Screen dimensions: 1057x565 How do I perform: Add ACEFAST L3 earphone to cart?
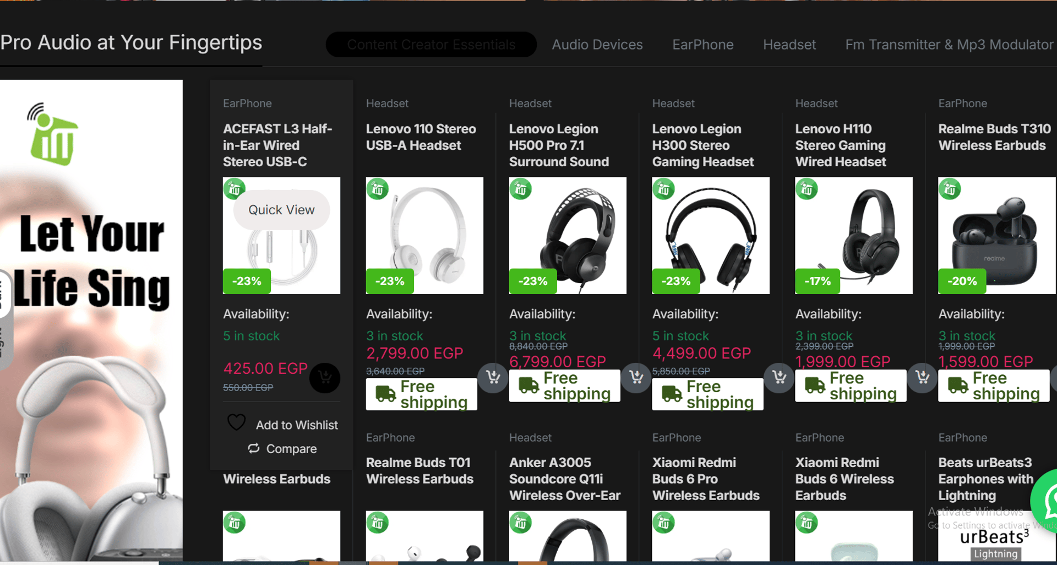pos(325,377)
